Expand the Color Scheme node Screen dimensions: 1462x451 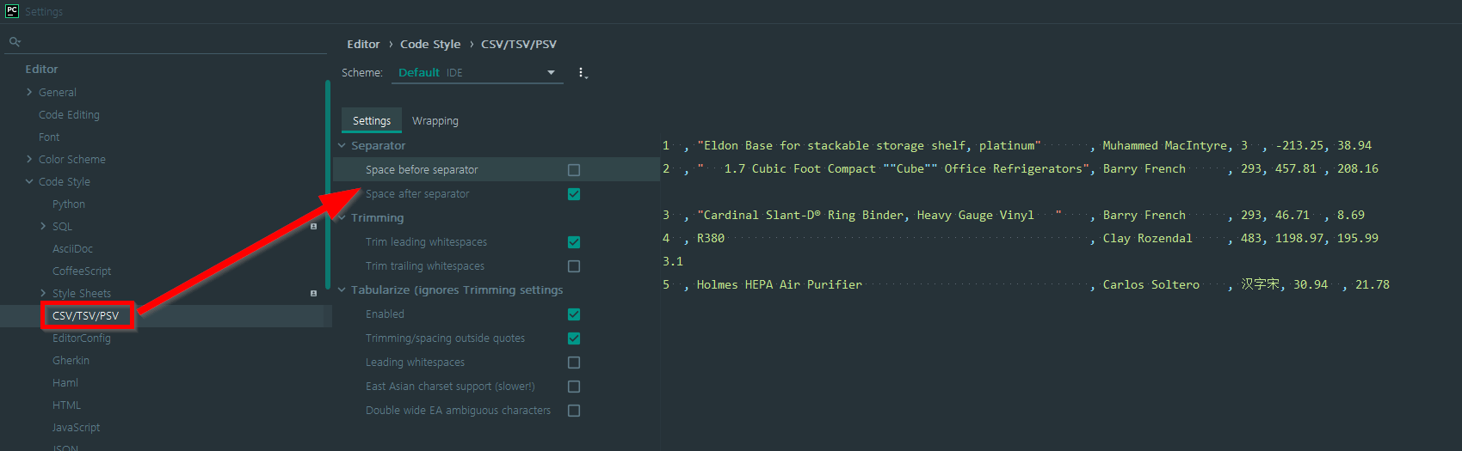tap(29, 159)
